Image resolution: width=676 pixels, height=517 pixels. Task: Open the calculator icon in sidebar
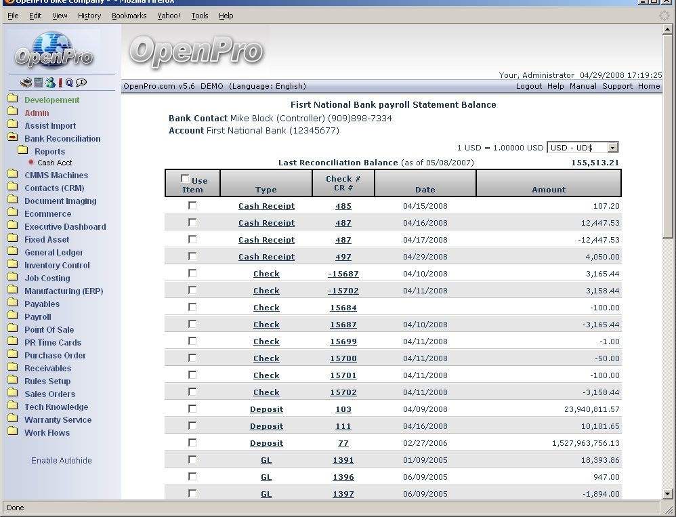tap(39, 83)
